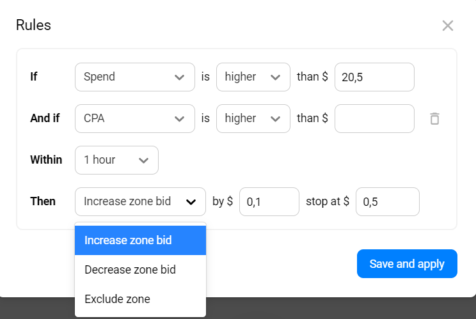Open the Spend metric dropdown
Image resolution: width=476 pixels, height=319 pixels.
tap(134, 77)
